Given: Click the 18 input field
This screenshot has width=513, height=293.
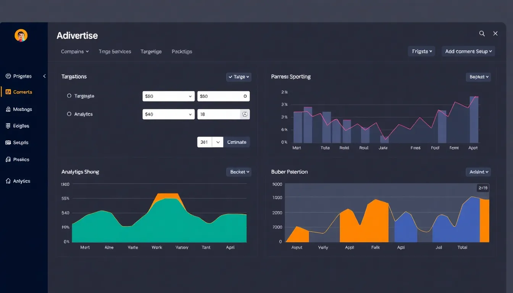Looking at the screenshot, I should point(218,114).
